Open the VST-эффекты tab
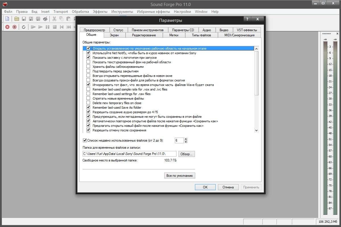The height and width of the screenshot is (227, 341). pyautogui.click(x=247, y=30)
